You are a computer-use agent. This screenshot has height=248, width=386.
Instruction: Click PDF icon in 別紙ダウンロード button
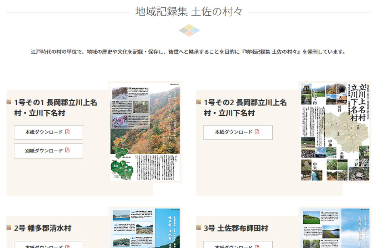pyautogui.click(x=67, y=150)
